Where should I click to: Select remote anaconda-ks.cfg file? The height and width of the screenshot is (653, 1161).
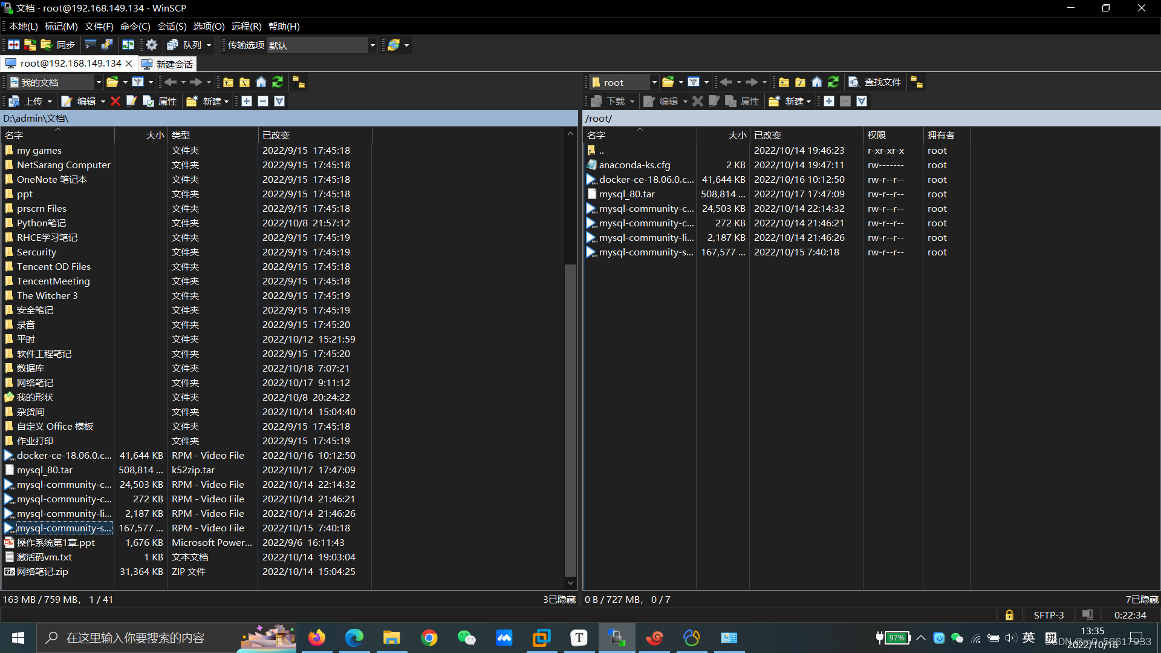pyautogui.click(x=634, y=165)
